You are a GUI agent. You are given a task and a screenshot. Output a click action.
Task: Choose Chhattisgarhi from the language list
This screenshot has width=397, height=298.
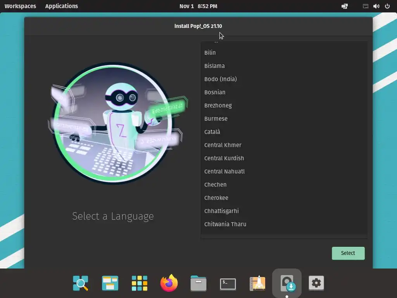[x=284, y=211]
